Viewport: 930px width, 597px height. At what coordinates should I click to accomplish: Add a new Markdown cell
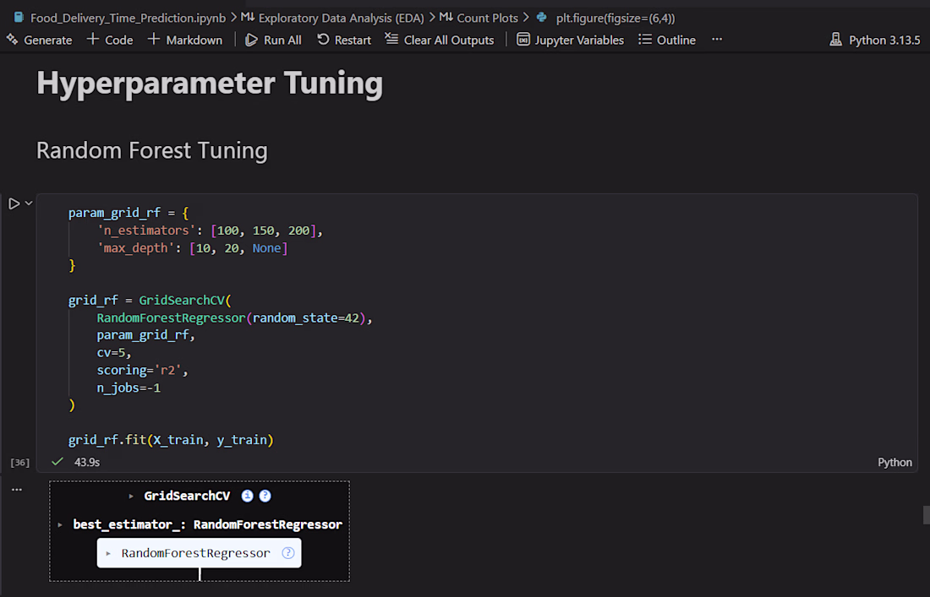click(x=185, y=40)
